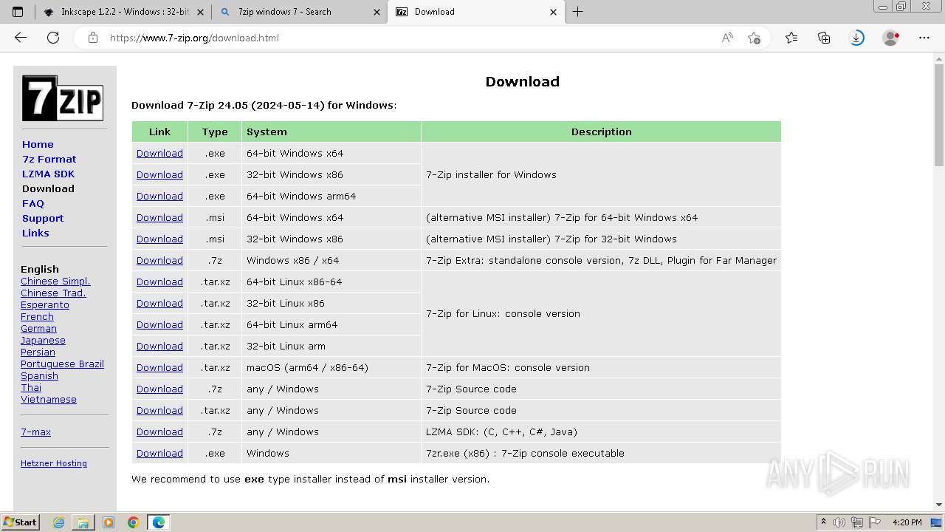Open 7z Format page

click(49, 159)
